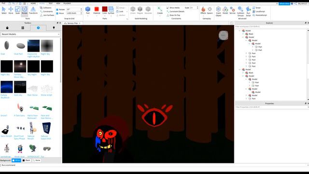Adjust the constraint Scale stepper arrows
This screenshot has height=174, width=309.
click(x=197, y=8)
